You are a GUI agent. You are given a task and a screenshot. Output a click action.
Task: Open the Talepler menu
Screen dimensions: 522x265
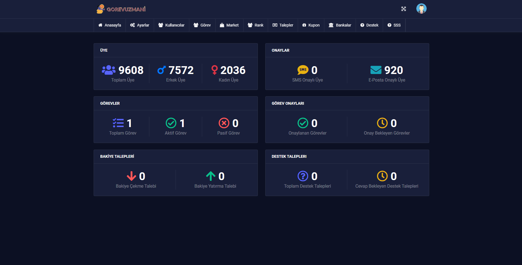(x=283, y=25)
